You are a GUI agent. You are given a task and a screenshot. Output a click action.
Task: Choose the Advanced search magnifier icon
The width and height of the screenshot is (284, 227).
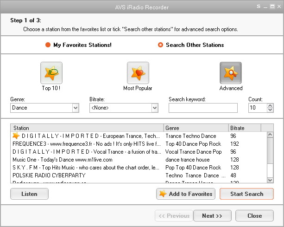[231, 73]
